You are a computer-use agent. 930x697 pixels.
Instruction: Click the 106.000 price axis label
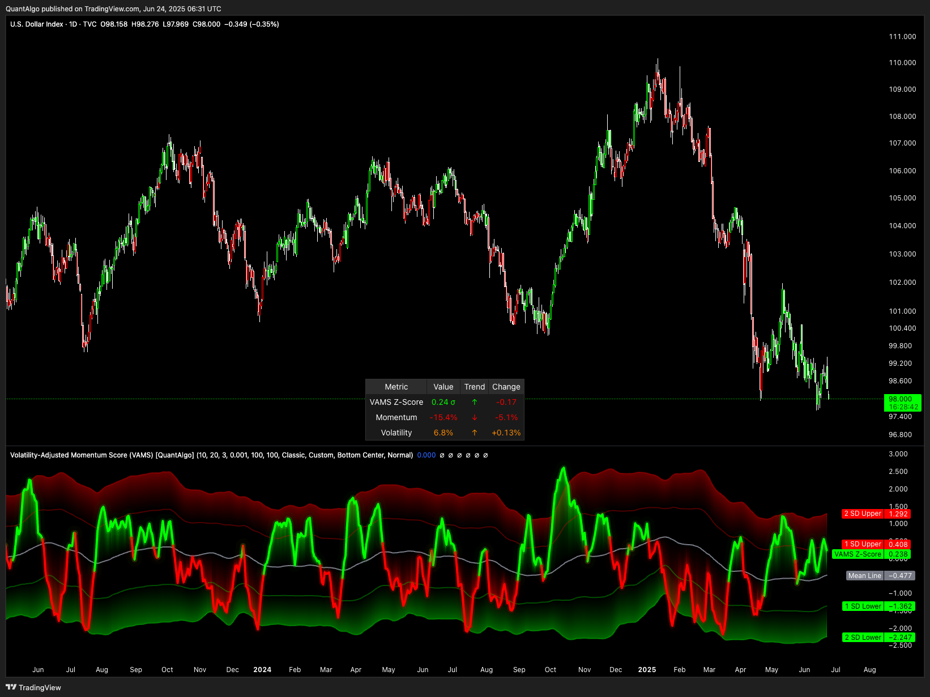[x=902, y=170]
